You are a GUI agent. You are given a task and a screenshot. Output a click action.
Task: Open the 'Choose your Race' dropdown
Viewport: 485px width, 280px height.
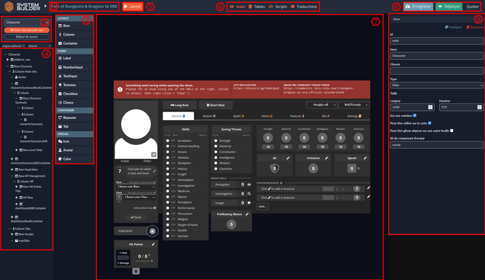tap(136, 187)
